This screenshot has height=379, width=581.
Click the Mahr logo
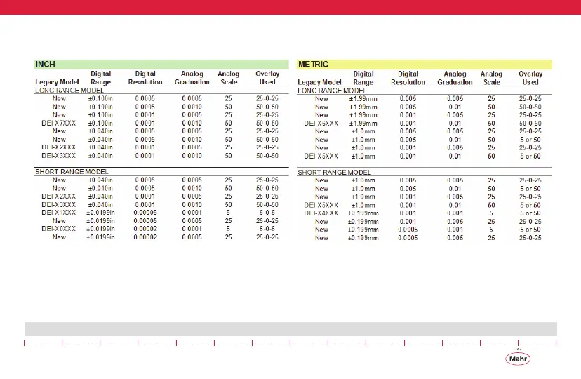tap(518, 358)
